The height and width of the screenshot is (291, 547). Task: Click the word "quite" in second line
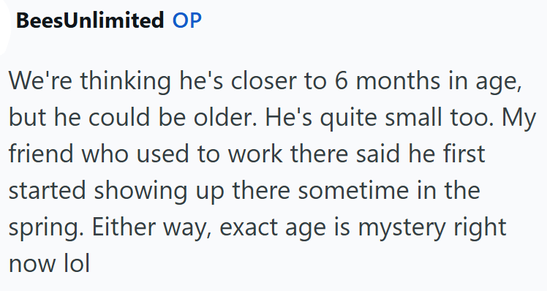[x=349, y=117]
